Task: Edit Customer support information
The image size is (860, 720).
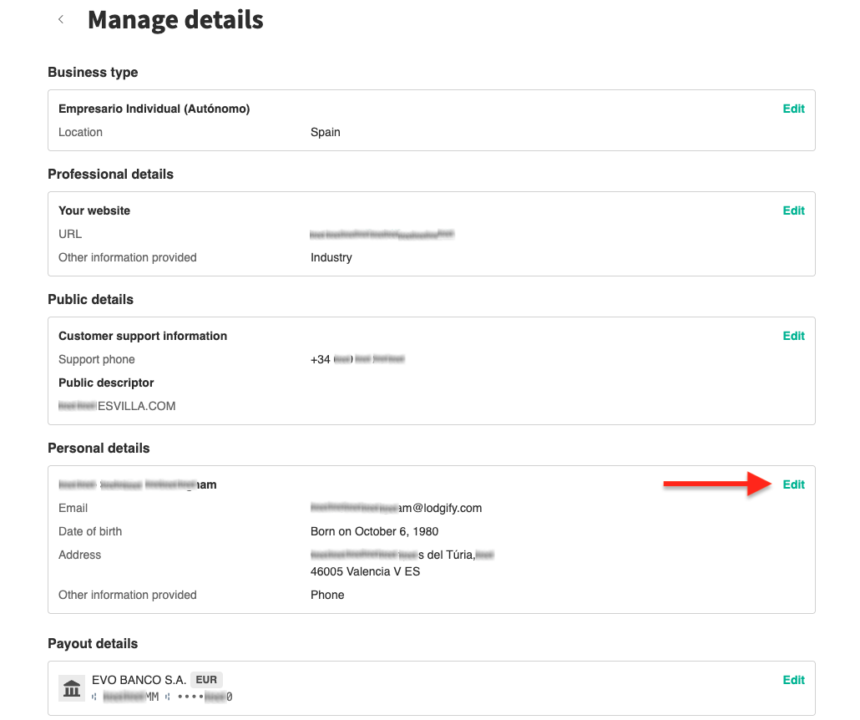Action: 793,336
